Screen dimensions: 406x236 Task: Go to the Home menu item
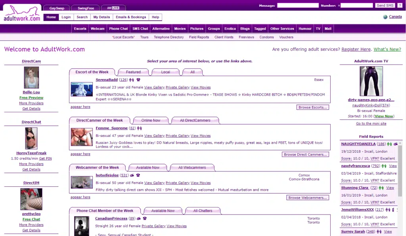click(x=51, y=17)
